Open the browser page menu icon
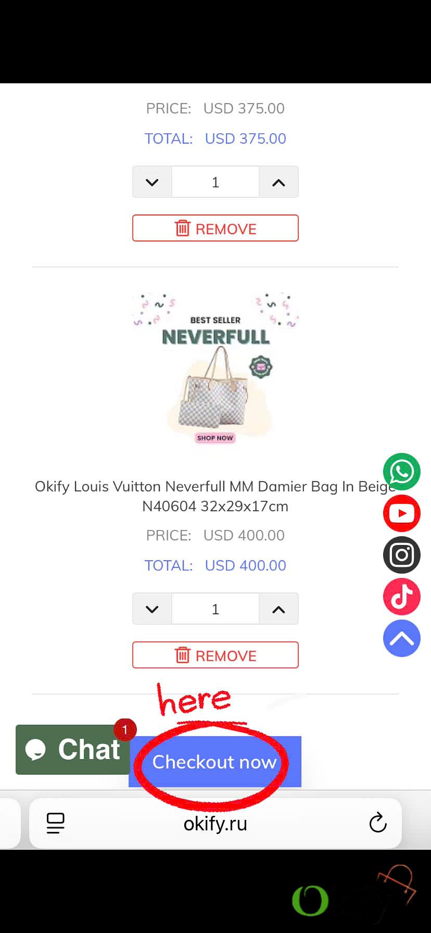The width and height of the screenshot is (431, 933). coord(56,823)
